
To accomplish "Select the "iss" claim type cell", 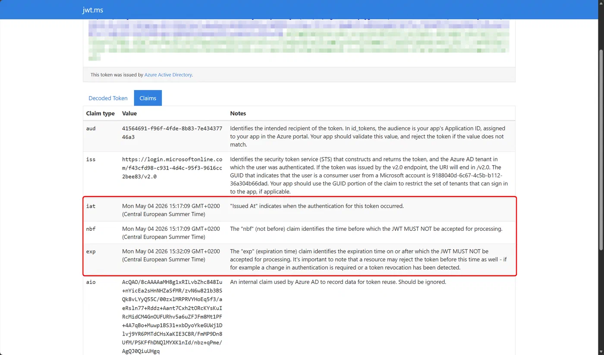I will (x=91, y=160).
